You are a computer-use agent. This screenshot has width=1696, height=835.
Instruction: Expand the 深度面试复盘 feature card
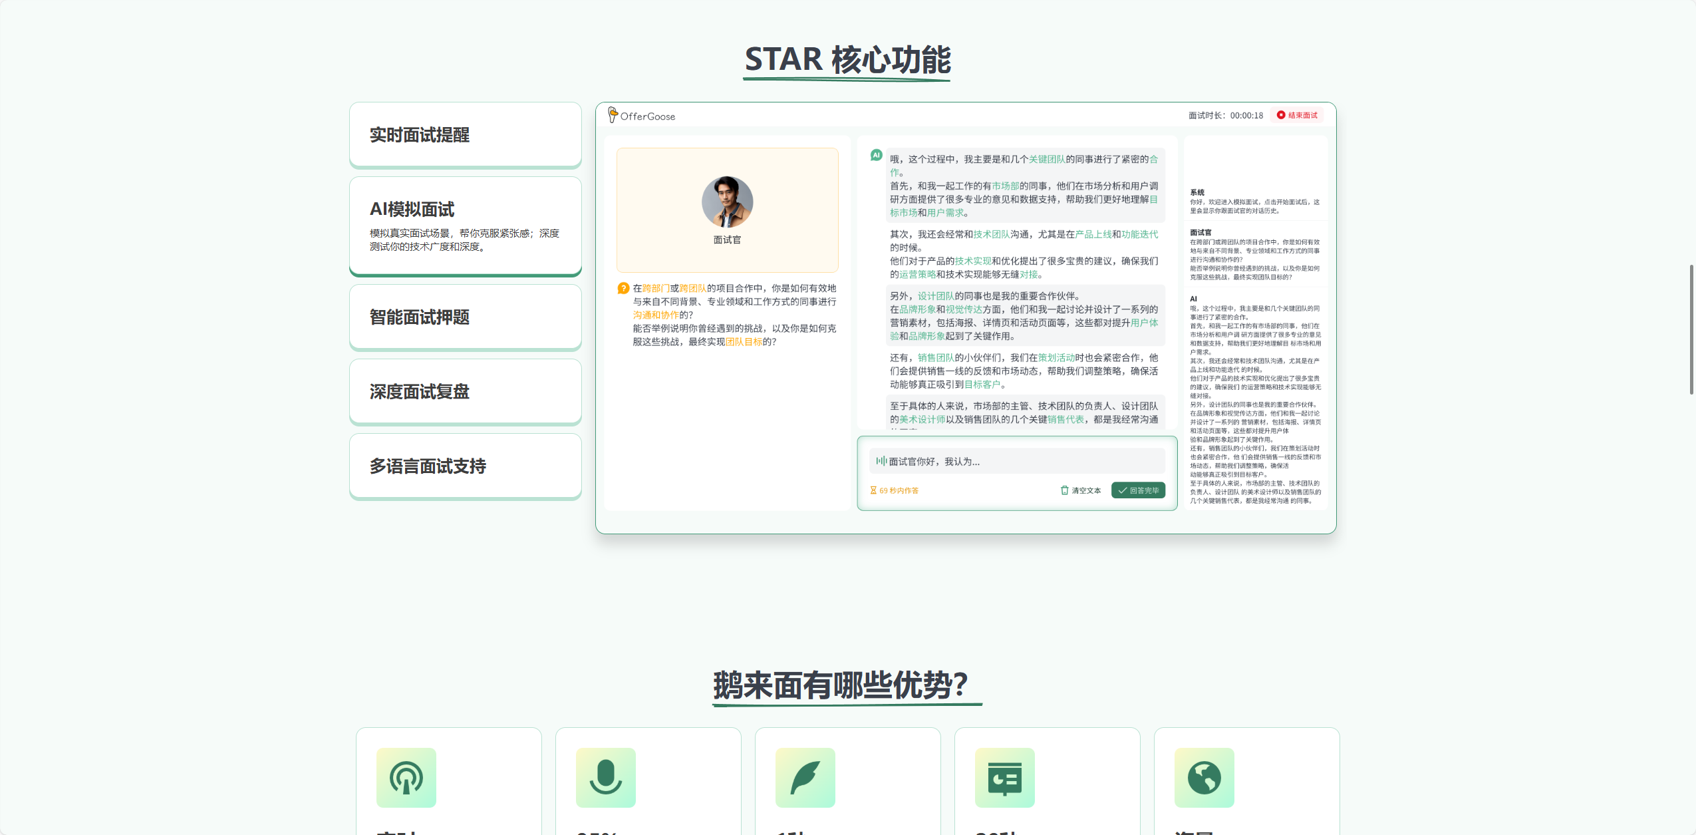[466, 392]
